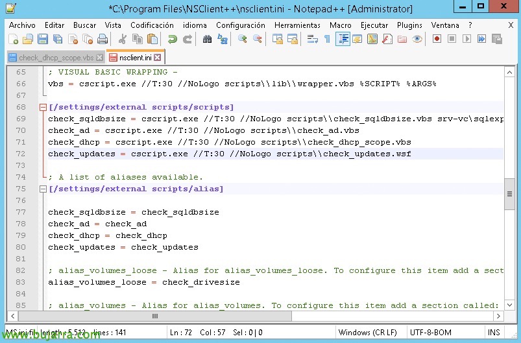Collapse the external scripts/alias section fold
Image resolution: width=521 pixels, height=343 pixels.
(43, 189)
